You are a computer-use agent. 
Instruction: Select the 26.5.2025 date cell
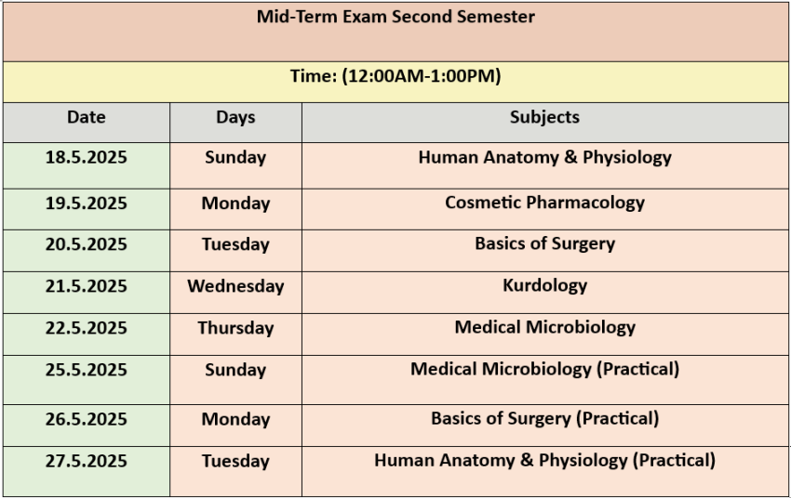pos(87,425)
